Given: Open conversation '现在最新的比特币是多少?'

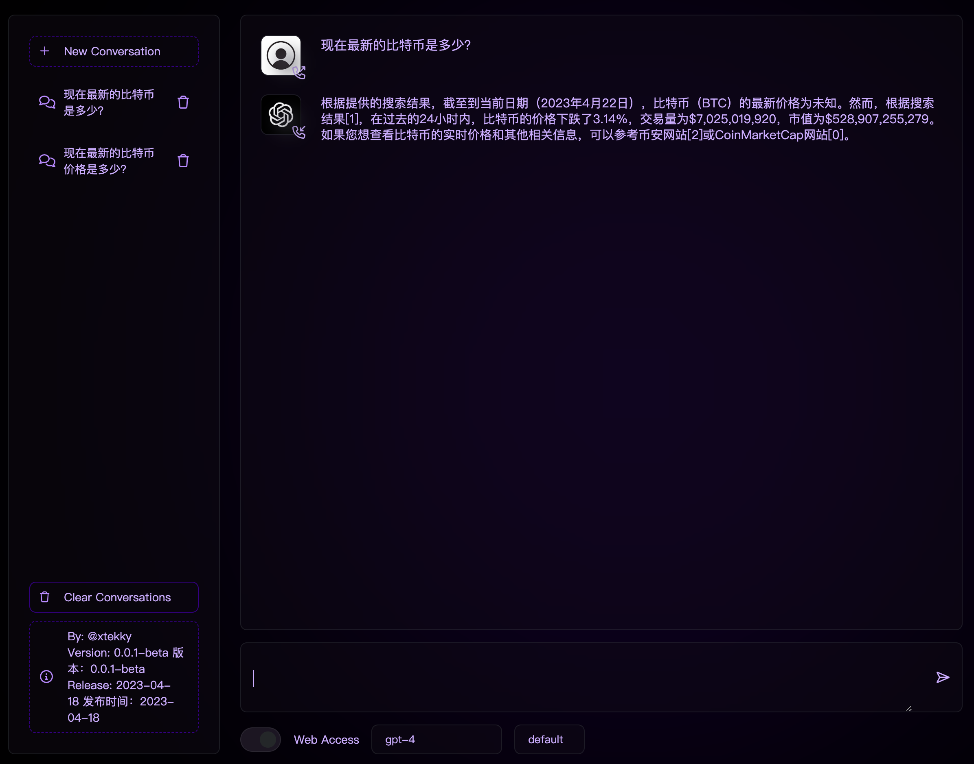Looking at the screenshot, I should (109, 103).
